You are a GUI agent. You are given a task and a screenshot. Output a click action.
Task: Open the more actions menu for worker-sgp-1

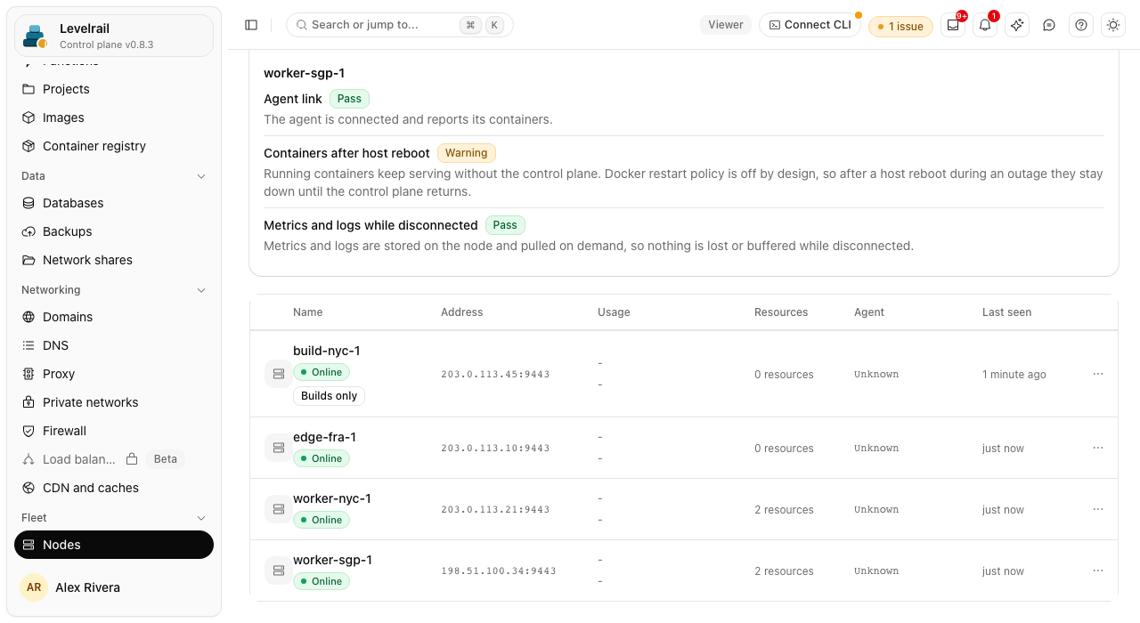1098,570
